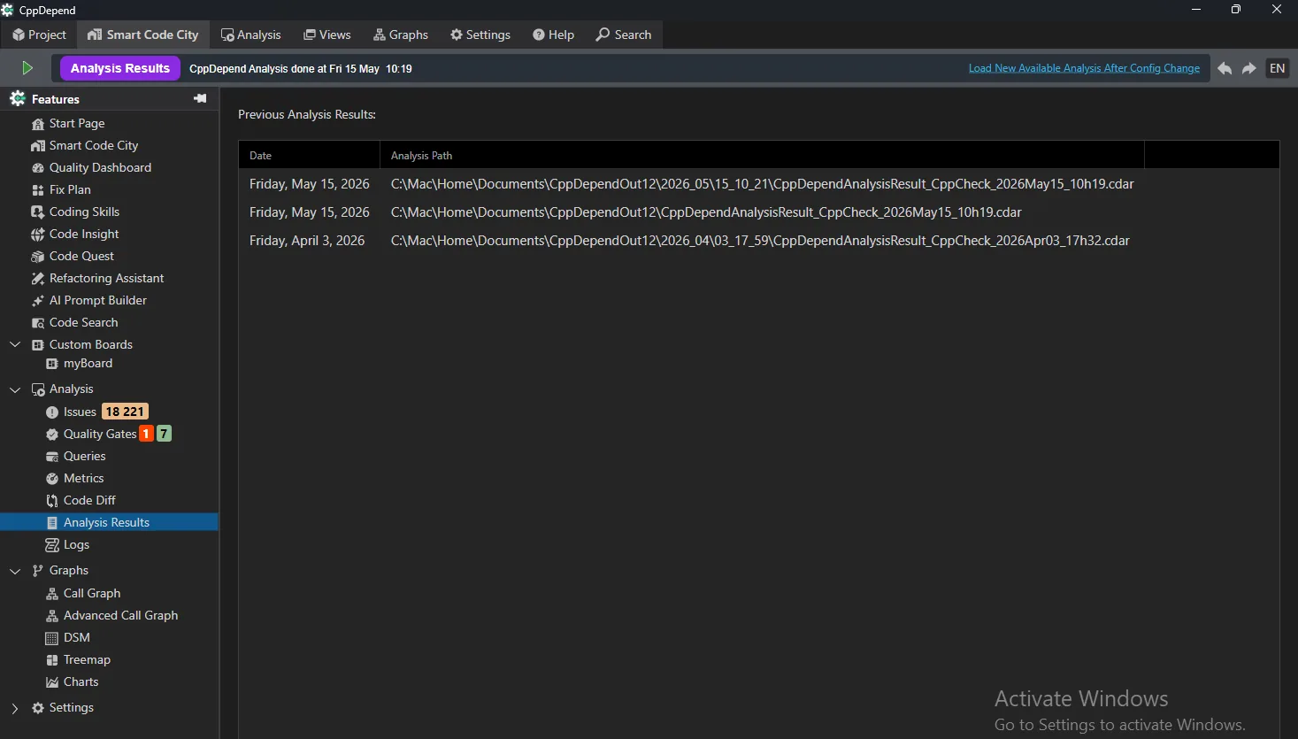Screen dimensions: 1298x739
Task: Select the April 3 analysis path ending 17h32.cdar
Action: [x=760, y=241]
